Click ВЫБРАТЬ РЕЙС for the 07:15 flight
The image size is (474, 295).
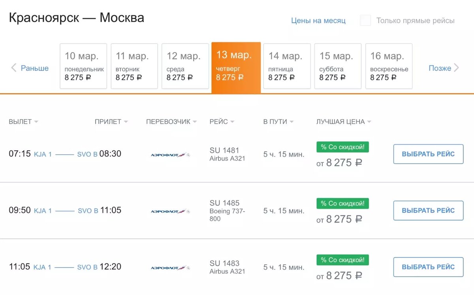(x=428, y=154)
